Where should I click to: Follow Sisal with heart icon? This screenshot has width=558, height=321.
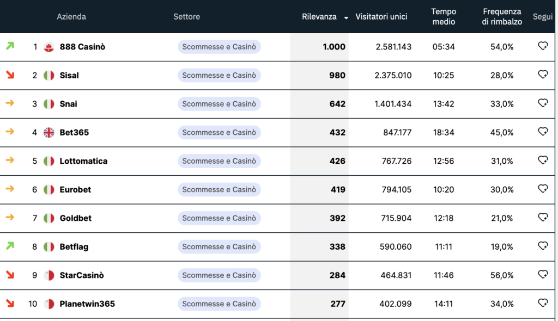(543, 75)
